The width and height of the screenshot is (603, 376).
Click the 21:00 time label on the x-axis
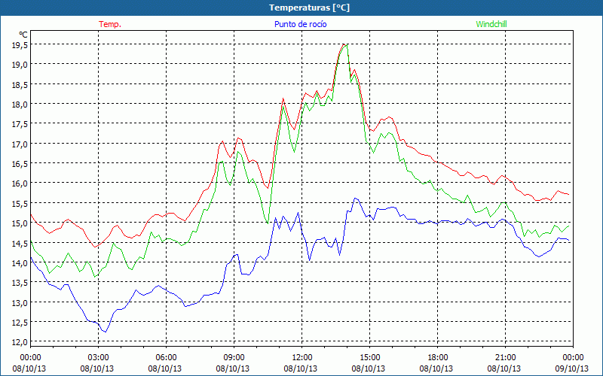tap(505, 357)
